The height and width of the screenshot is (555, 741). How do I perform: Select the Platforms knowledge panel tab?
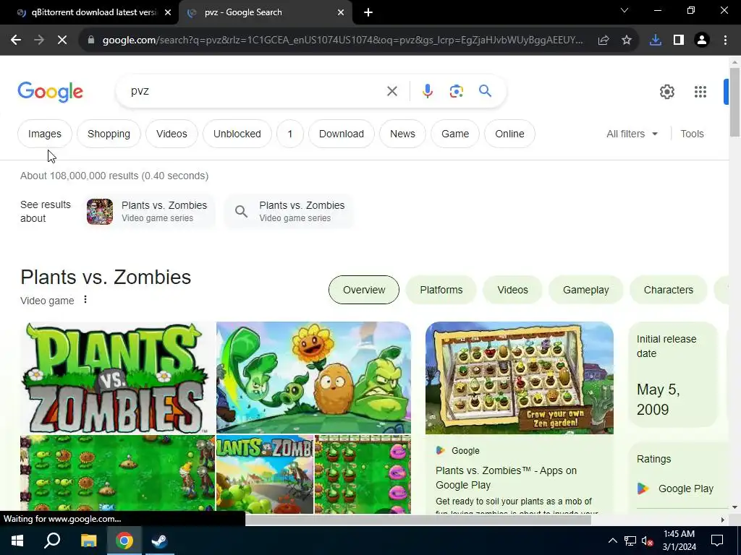click(x=441, y=290)
